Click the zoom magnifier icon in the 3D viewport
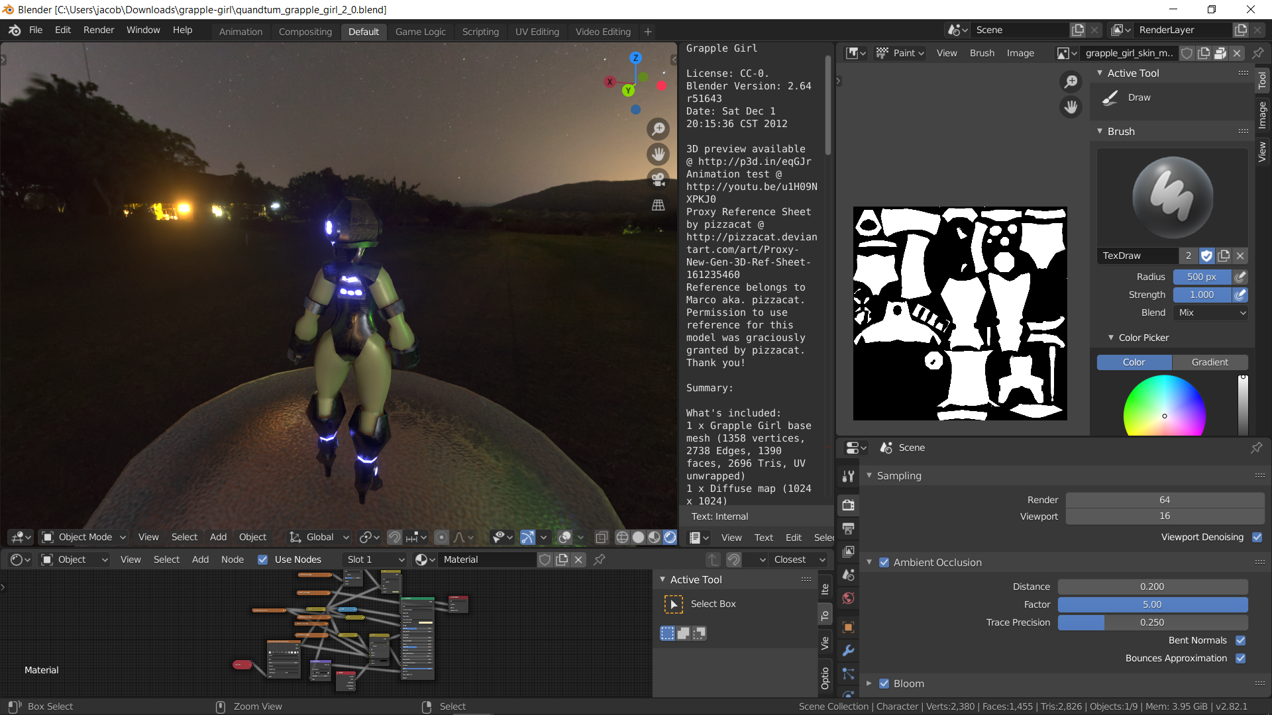The height and width of the screenshot is (715, 1272). pyautogui.click(x=658, y=128)
